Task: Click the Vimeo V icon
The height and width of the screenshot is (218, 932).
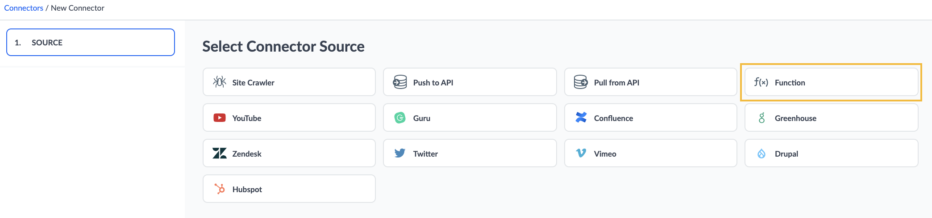Action: pos(581,153)
